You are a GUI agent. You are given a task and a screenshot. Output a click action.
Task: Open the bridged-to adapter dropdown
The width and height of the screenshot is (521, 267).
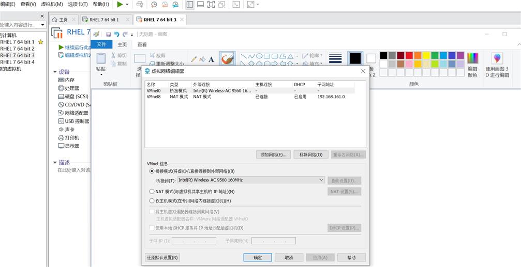(251, 180)
